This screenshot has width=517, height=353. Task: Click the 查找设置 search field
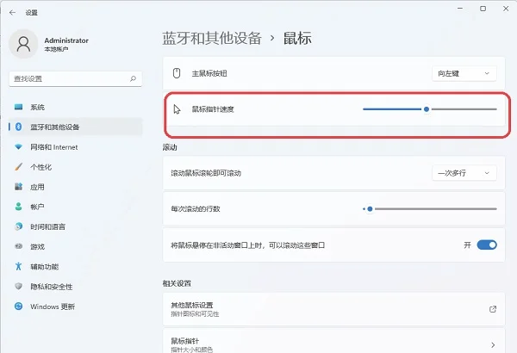click(x=76, y=78)
